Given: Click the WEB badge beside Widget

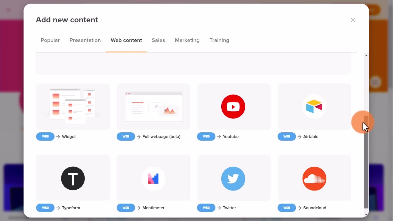Looking at the screenshot, I should (x=45, y=136).
